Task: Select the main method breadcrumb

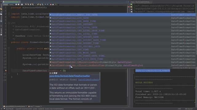Action: click(31, 106)
